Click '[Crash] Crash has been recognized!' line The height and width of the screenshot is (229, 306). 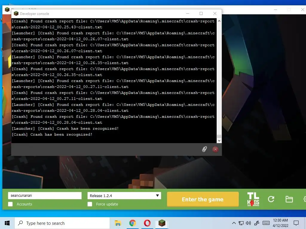(x=52, y=134)
